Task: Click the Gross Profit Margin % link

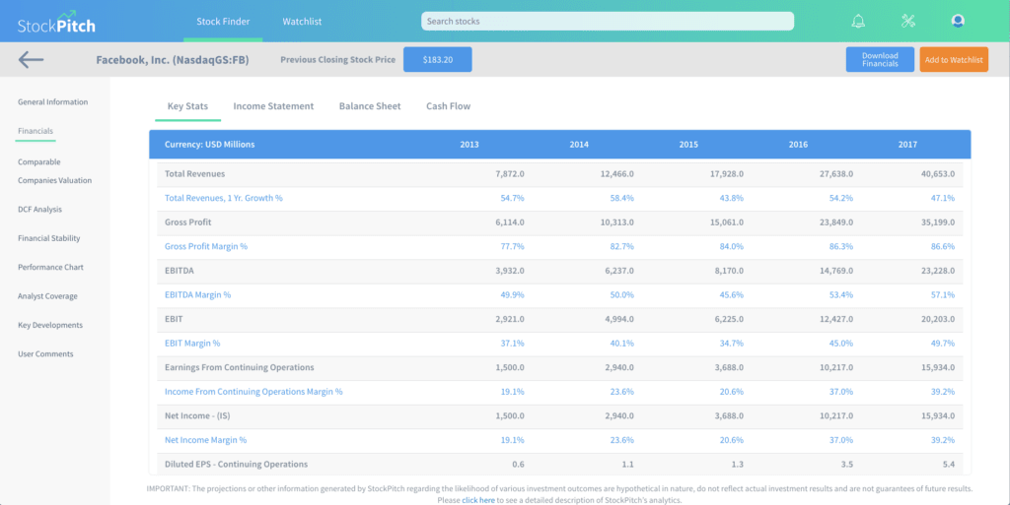Action: point(205,247)
